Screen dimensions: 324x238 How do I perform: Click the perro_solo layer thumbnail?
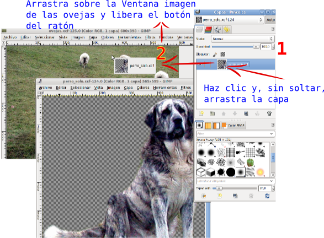pos(222,64)
